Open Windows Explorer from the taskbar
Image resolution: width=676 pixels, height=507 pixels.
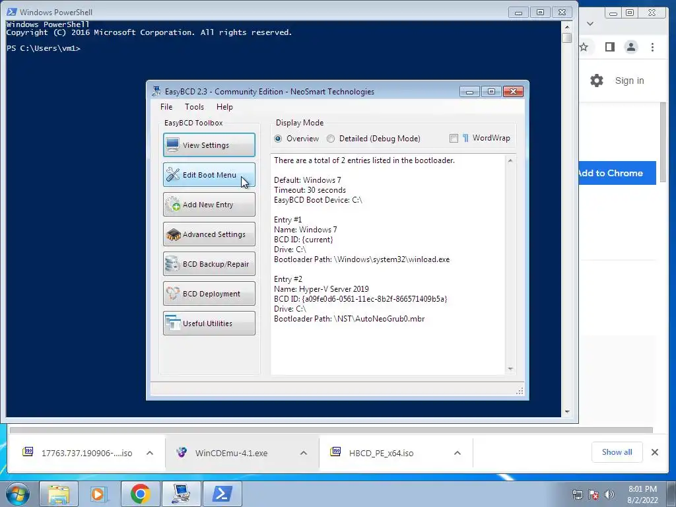coord(59,494)
